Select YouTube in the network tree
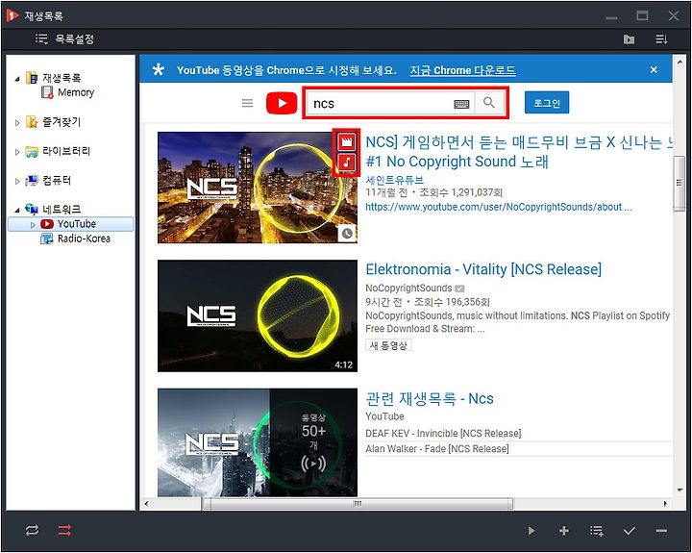 pyautogui.click(x=68, y=224)
